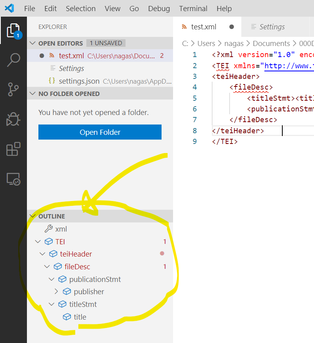This screenshot has height=343, width=314.
Task: Open the View menu
Action: coord(112,9)
